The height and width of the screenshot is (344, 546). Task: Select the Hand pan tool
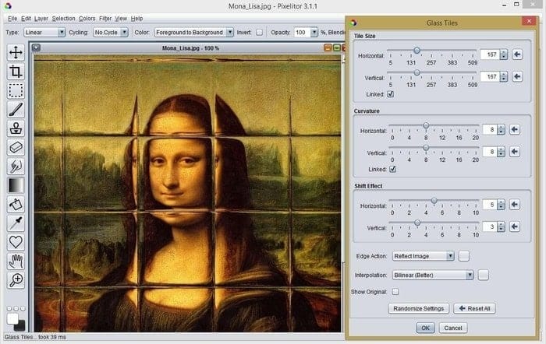(16, 261)
